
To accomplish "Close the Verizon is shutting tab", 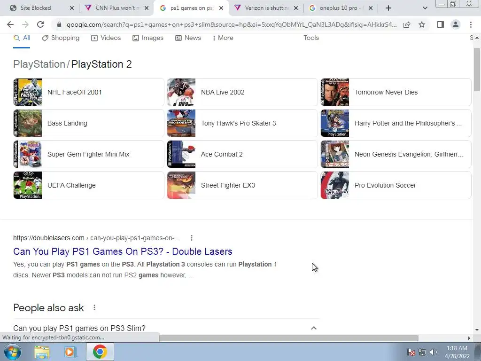I will coord(296,8).
